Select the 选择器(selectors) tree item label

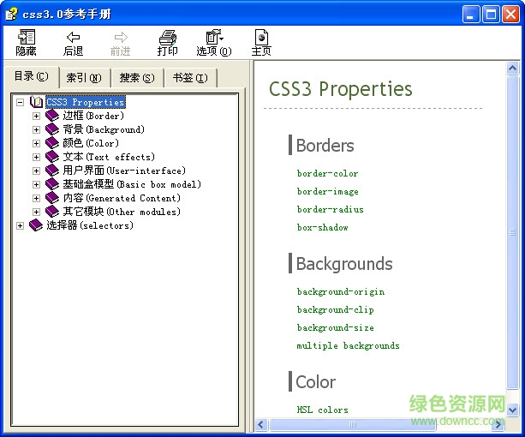[90, 225]
